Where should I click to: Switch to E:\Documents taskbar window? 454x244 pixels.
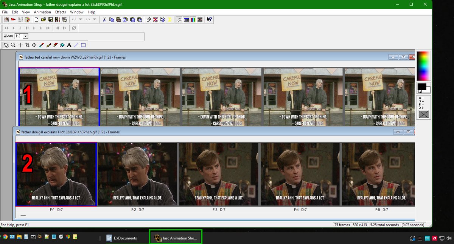pyautogui.click(x=126, y=238)
